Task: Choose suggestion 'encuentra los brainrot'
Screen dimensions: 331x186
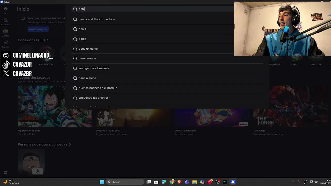Action: coord(167,98)
